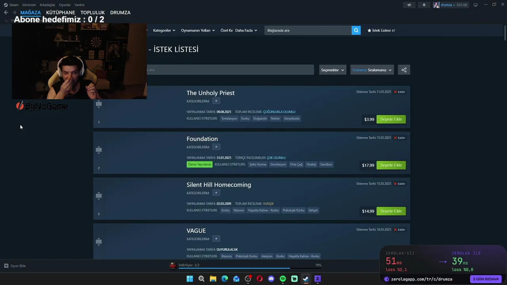Click the drag handle for Foundation
507x285 pixels.
(x=99, y=150)
